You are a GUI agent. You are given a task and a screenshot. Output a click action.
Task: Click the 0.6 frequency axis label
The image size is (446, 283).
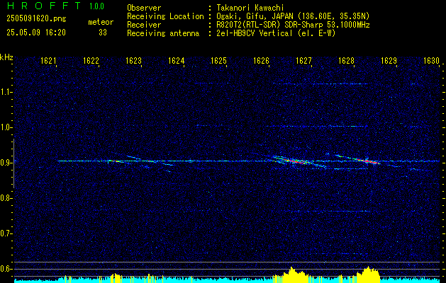pos(6,269)
